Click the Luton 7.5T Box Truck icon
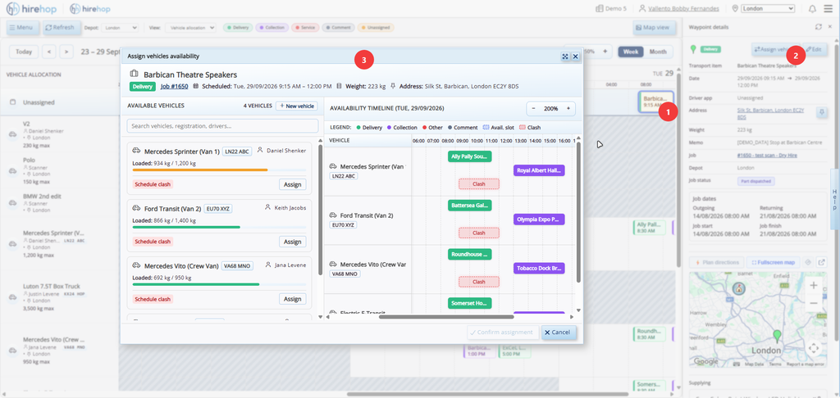840x398 pixels. [x=11, y=297]
